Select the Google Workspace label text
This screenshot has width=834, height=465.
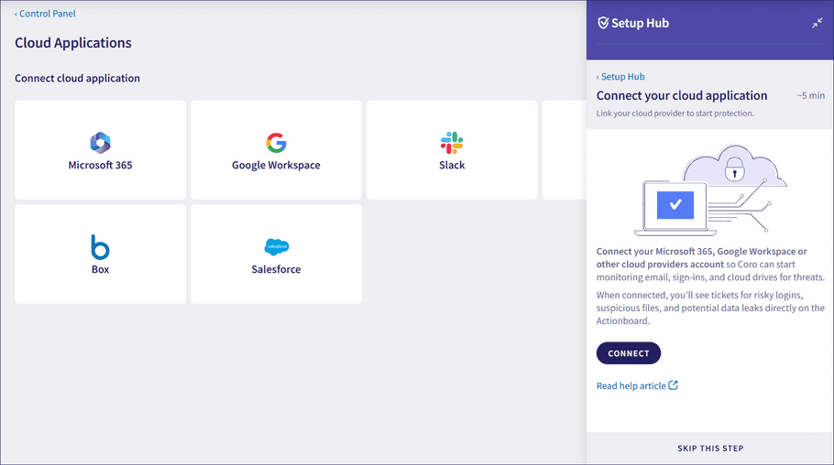(x=276, y=166)
